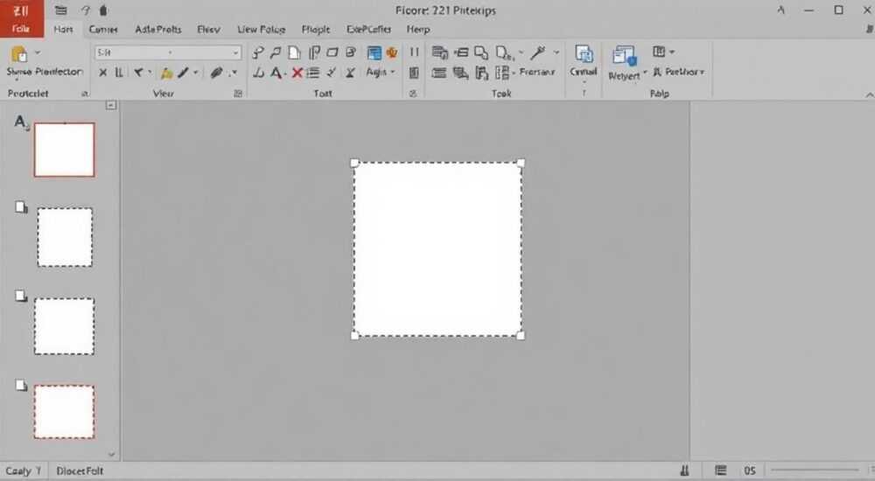The height and width of the screenshot is (481, 875).
Task: Click the red X delete icon
Action: tap(297, 73)
